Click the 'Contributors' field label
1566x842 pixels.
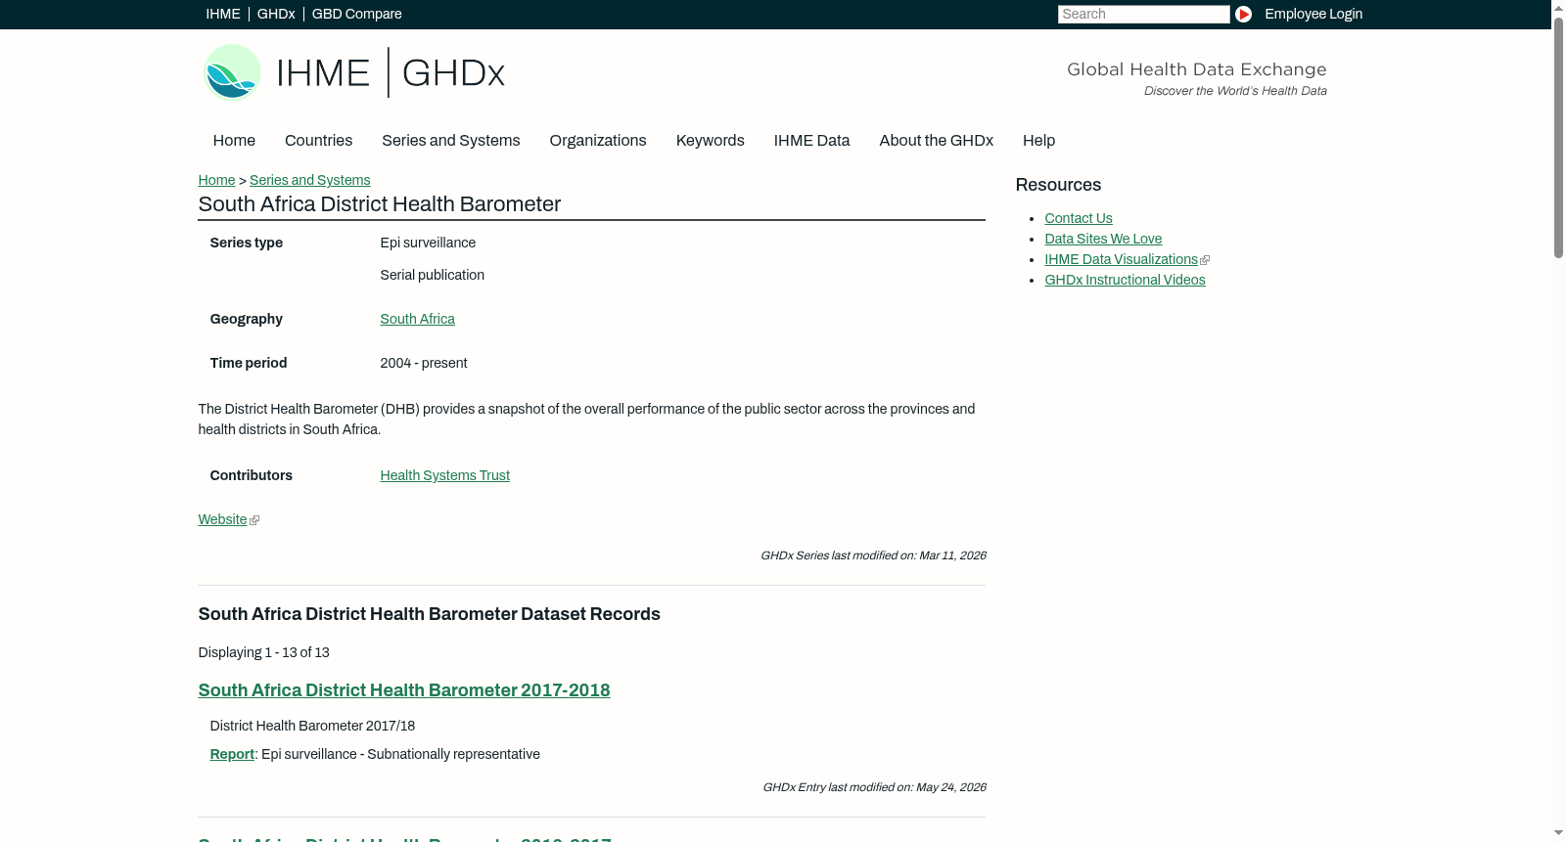tap(252, 475)
